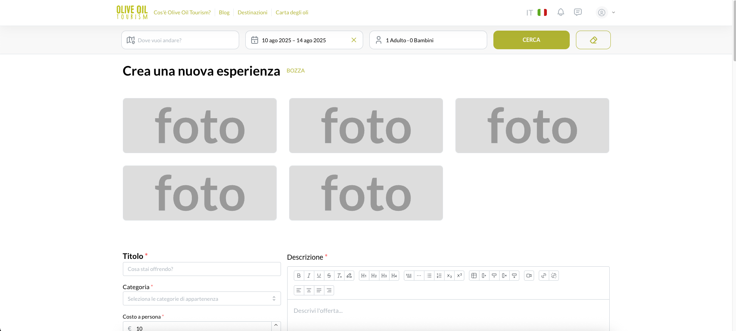Click the insert video icon
The image size is (736, 331).
pyautogui.click(x=529, y=276)
